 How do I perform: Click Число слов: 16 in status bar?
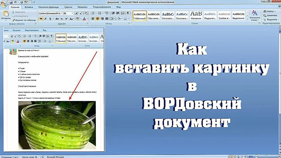click(x=30, y=157)
